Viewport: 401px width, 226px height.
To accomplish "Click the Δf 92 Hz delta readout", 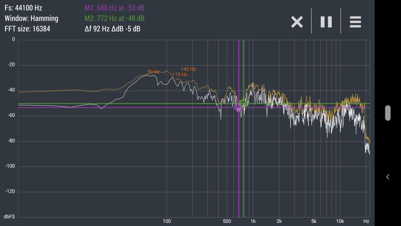I will click(x=112, y=29).
